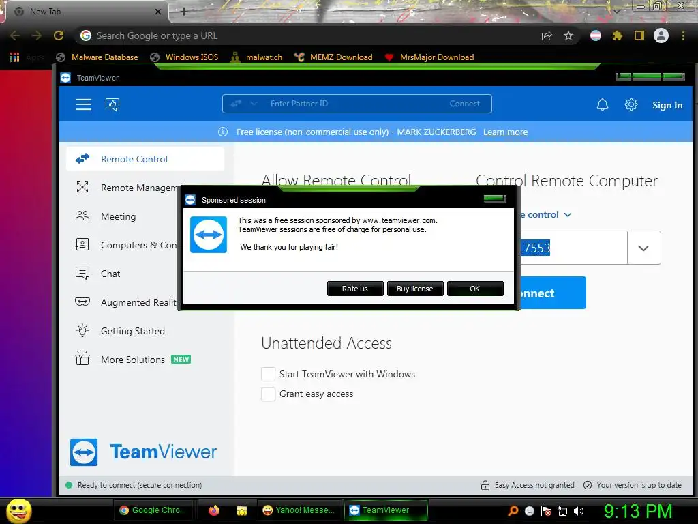Open Chrome profile avatar

pyautogui.click(x=661, y=35)
